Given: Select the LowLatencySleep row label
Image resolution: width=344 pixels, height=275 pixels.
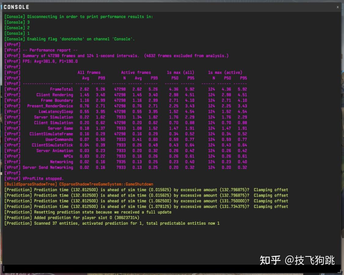Looking at the screenshot, I should pyautogui.click(x=56, y=111).
